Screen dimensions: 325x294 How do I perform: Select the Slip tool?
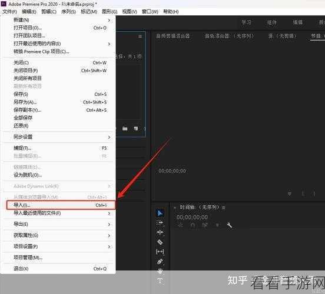(160, 252)
